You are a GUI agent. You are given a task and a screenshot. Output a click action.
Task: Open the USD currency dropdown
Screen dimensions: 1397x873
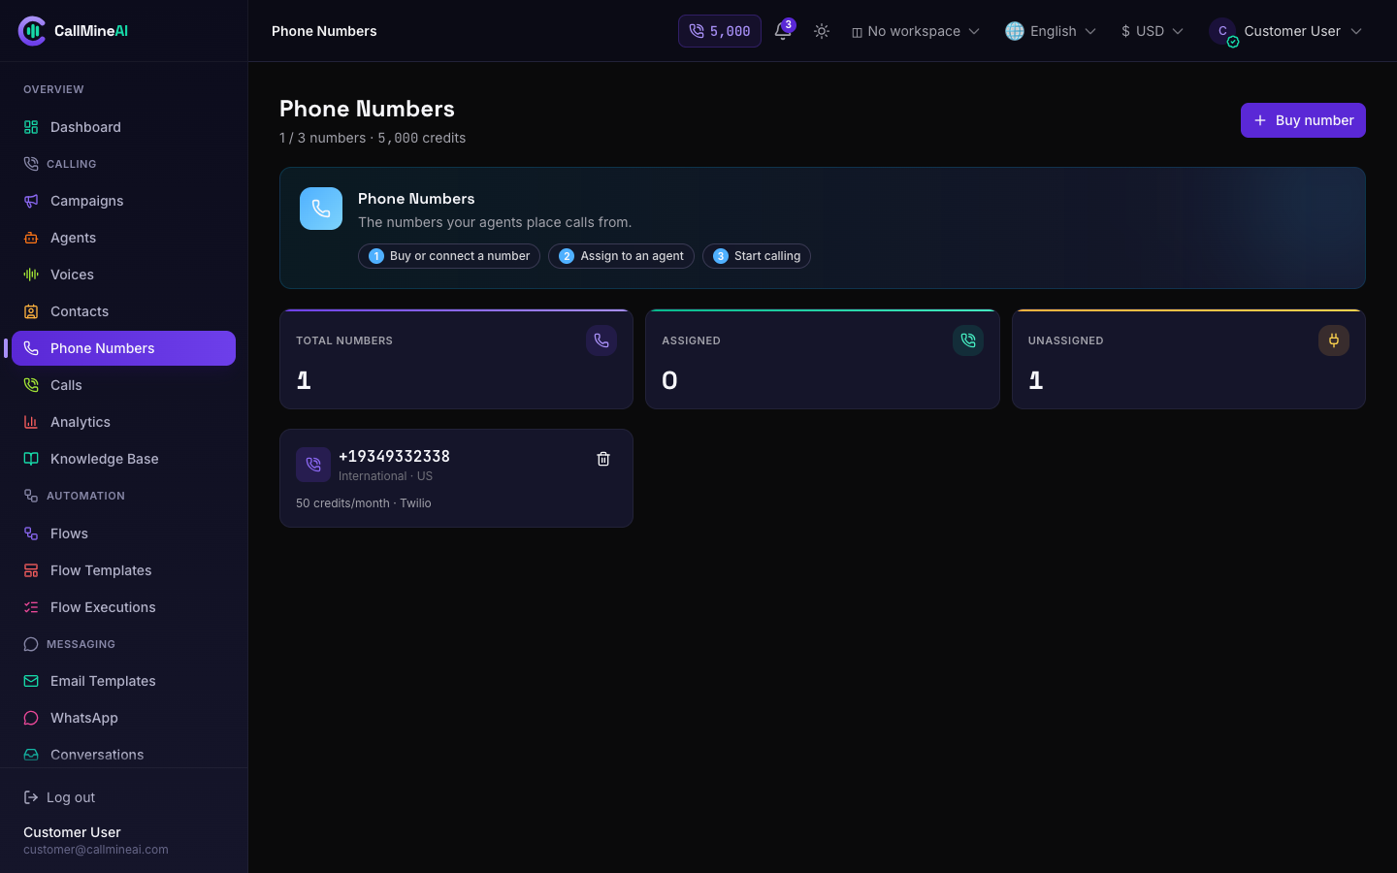coord(1153,31)
